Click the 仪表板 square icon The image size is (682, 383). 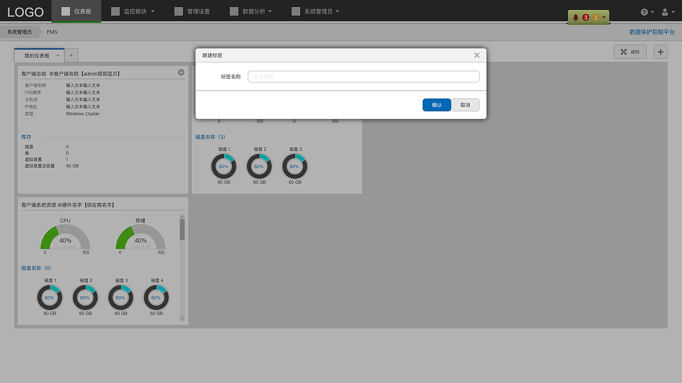click(66, 11)
